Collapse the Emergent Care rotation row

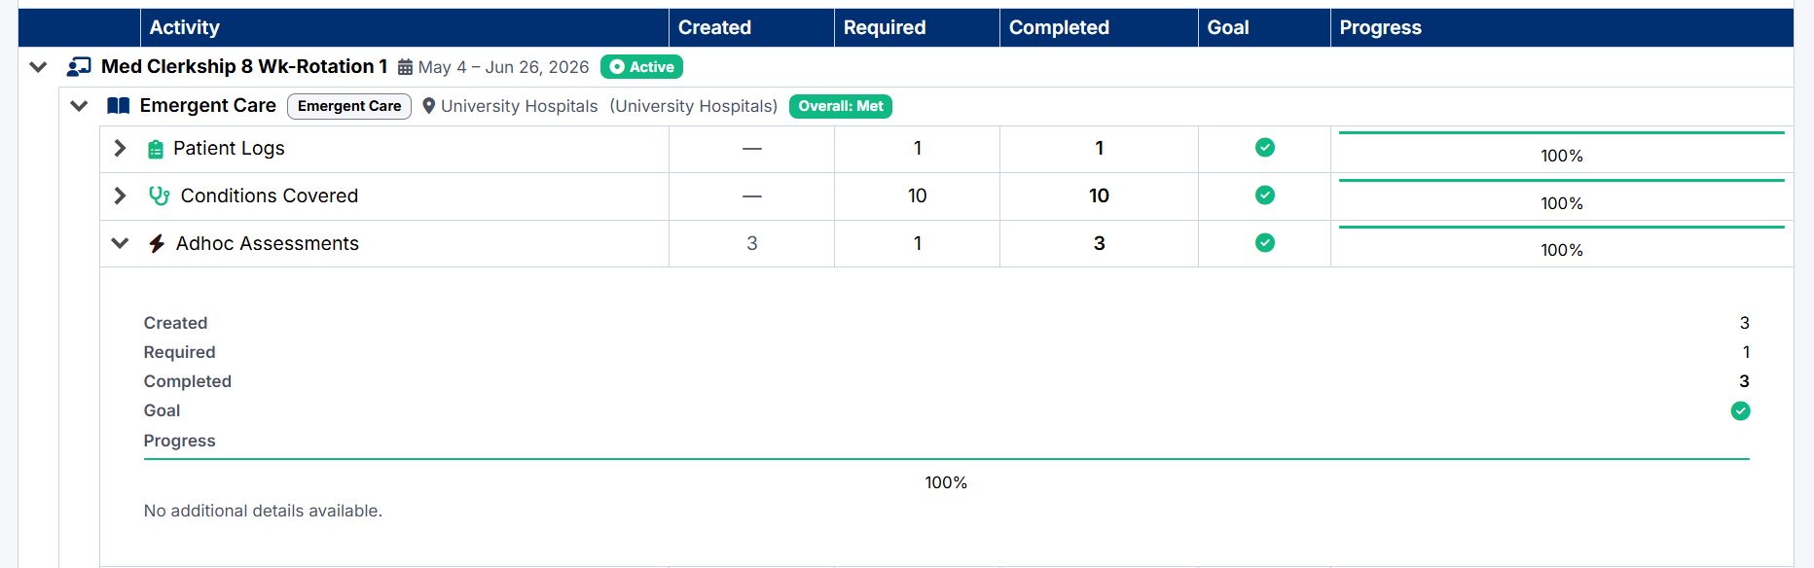79,106
